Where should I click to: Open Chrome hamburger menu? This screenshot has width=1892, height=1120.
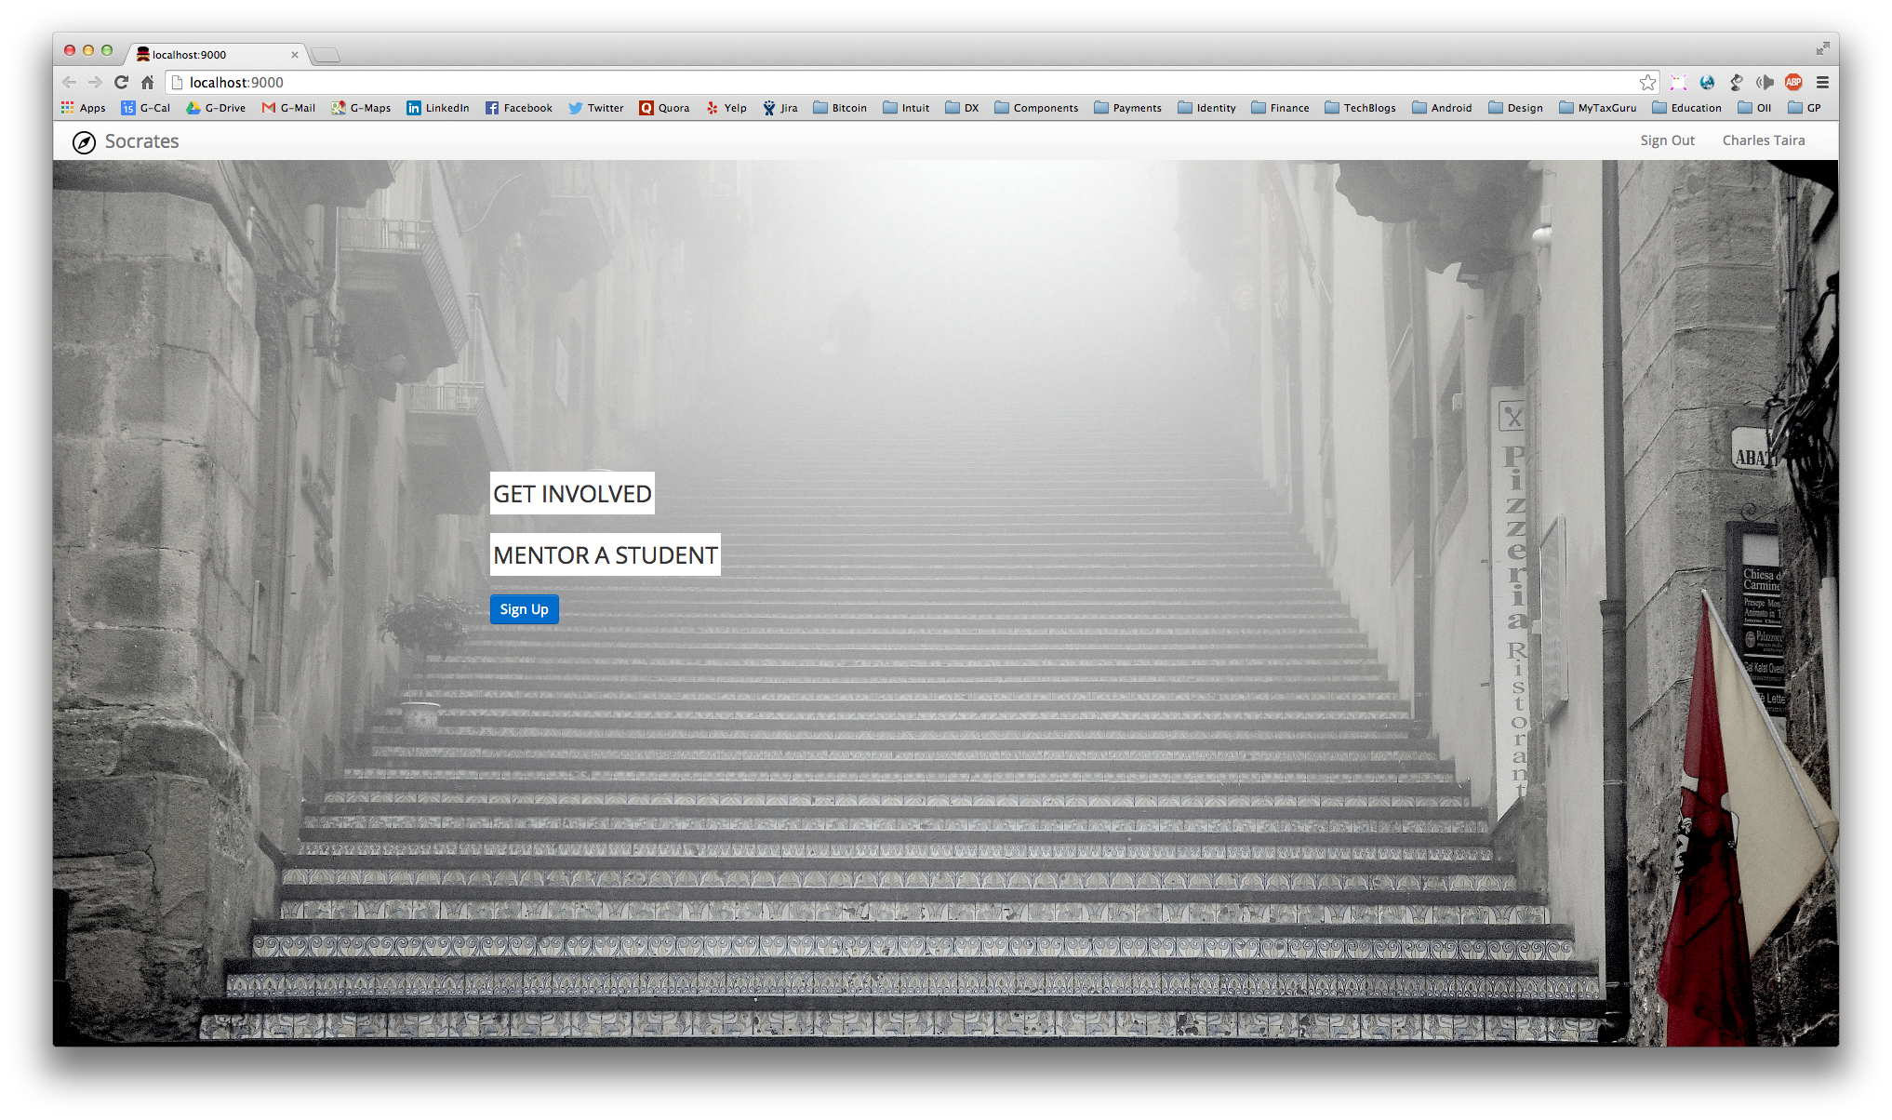[1822, 83]
